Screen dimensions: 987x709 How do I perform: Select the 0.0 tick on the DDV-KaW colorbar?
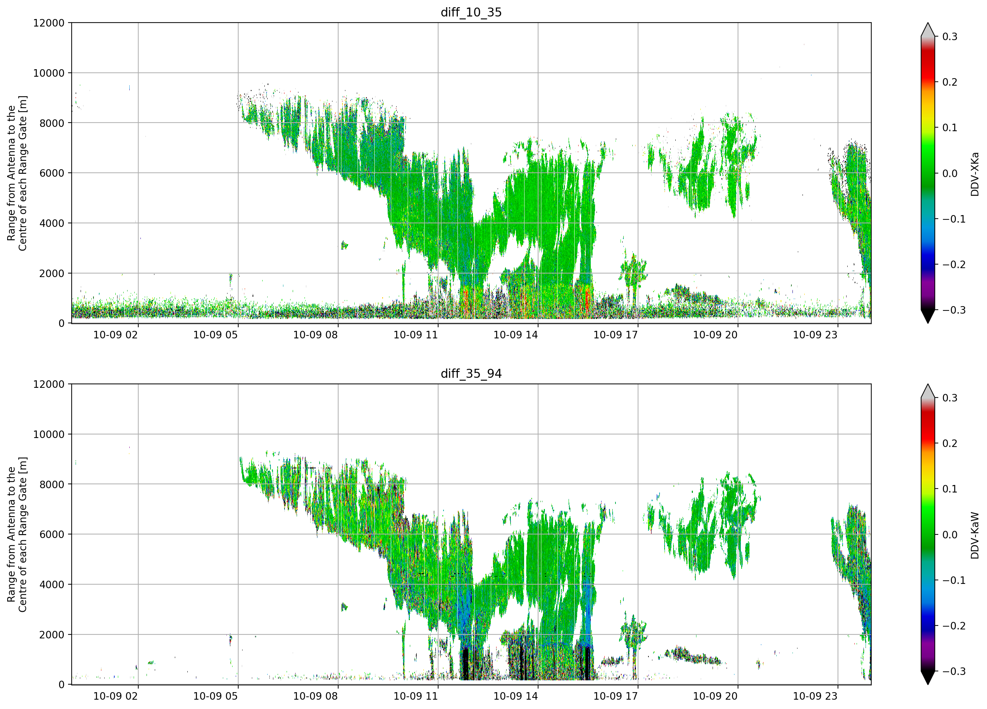(x=950, y=535)
